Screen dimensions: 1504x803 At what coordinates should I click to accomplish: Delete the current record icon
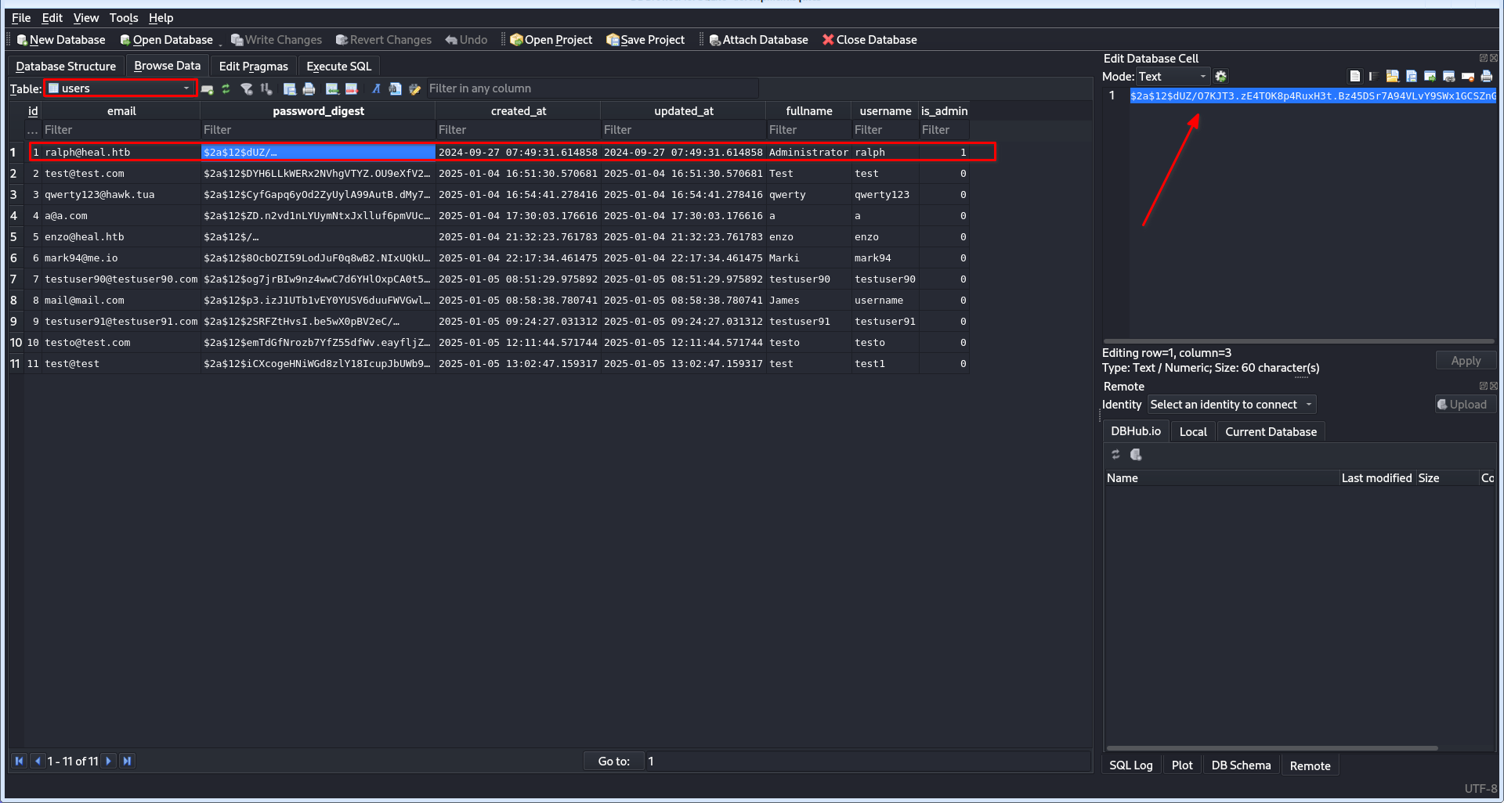pyautogui.click(x=352, y=89)
